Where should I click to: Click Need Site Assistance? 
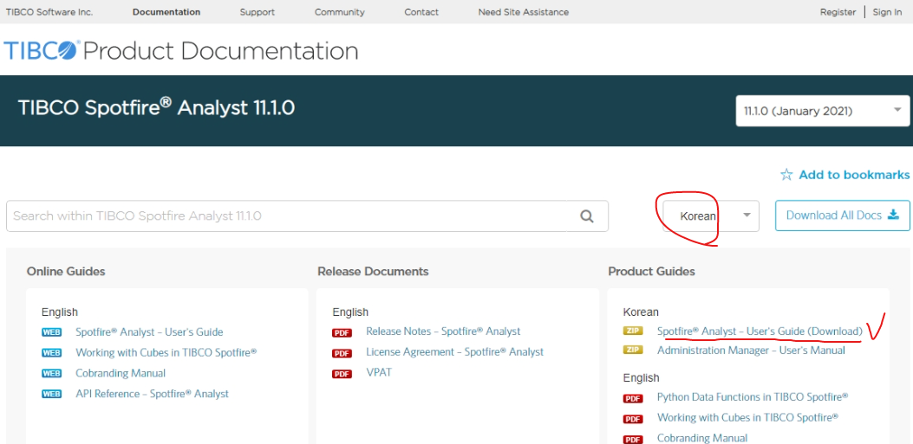524,11
